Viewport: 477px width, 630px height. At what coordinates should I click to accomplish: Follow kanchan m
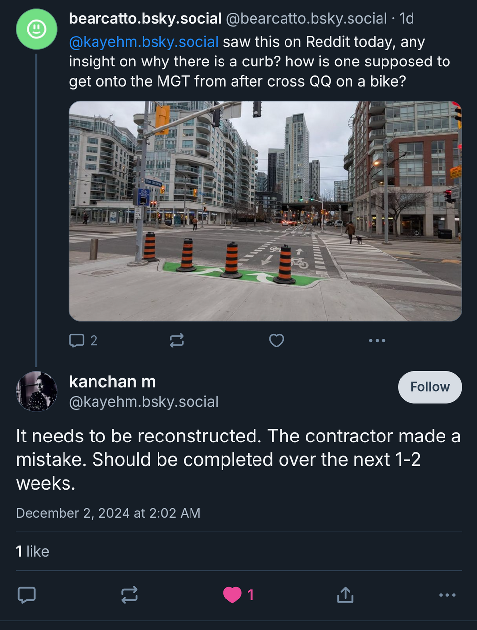tap(430, 387)
